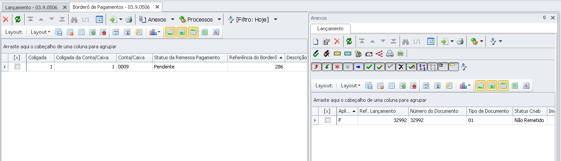Open the Layout dropdown in Borderô window

pyautogui.click(x=40, y=32)
